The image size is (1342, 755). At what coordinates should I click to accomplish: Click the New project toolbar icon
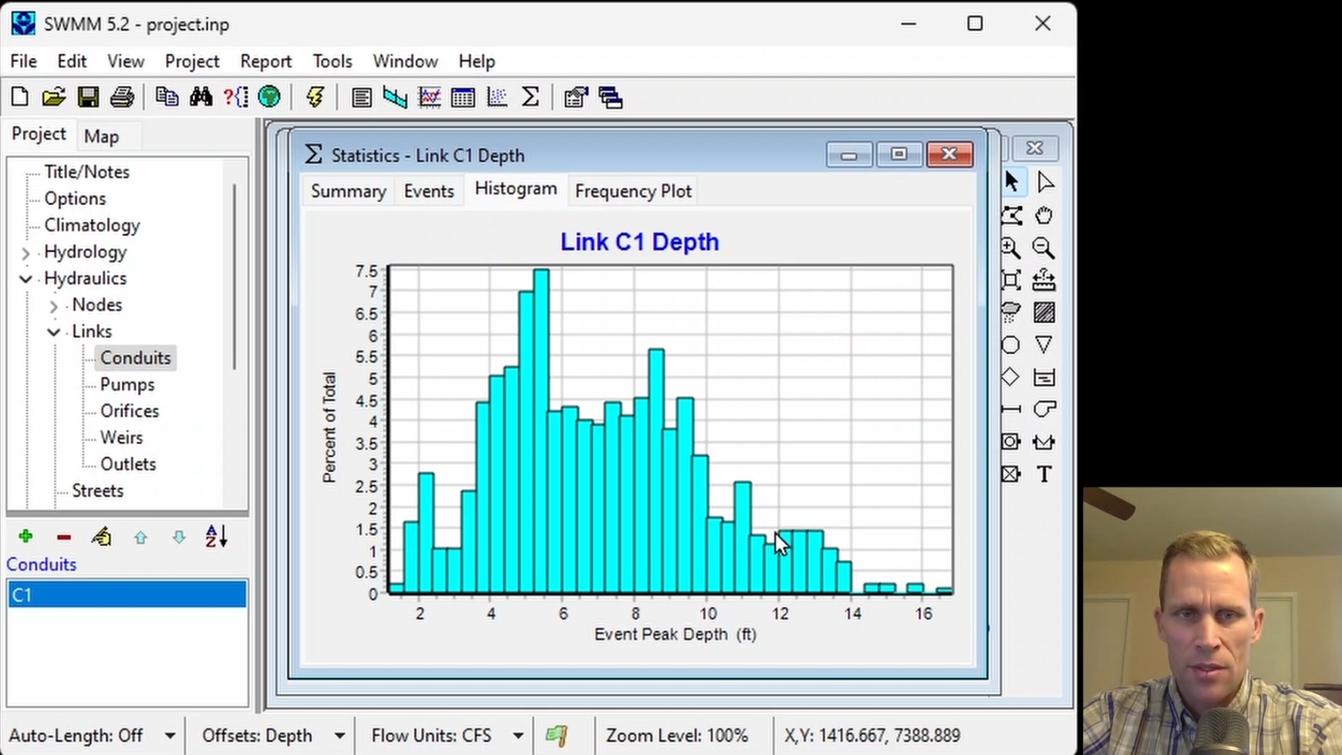click(19, 97)
